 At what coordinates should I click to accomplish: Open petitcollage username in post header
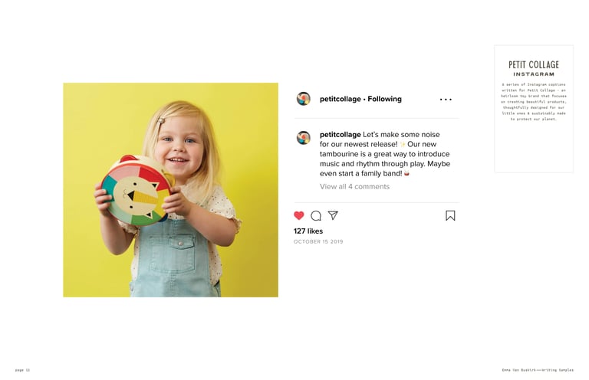340,99
